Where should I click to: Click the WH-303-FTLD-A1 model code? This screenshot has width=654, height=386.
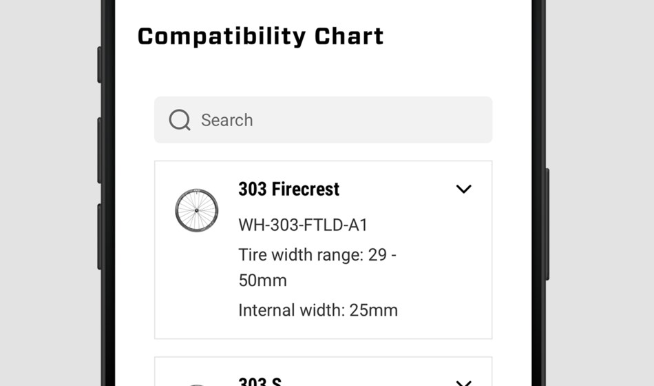303,225
